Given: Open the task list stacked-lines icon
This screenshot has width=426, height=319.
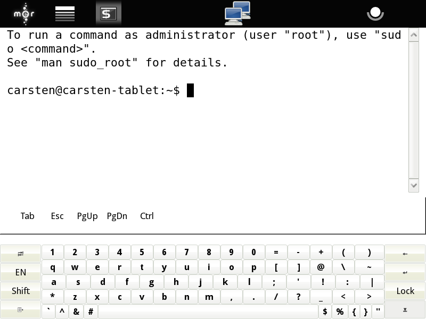Looking at the screenshot, I should 65,13.
